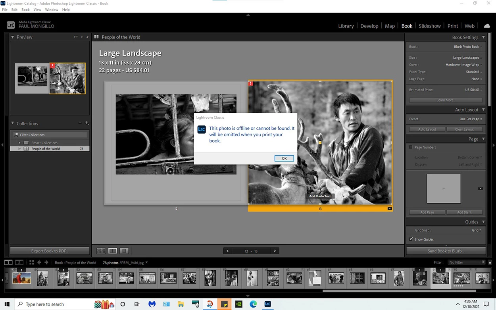This screenshot has height=310, width=496.
Task: Open the page template picker arrow
Action: pyautogui.click(x=481, y=189)
